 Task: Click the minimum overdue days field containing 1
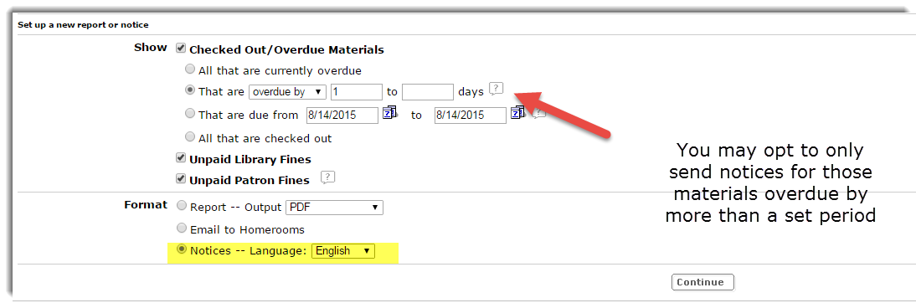[x=357, y=92]
